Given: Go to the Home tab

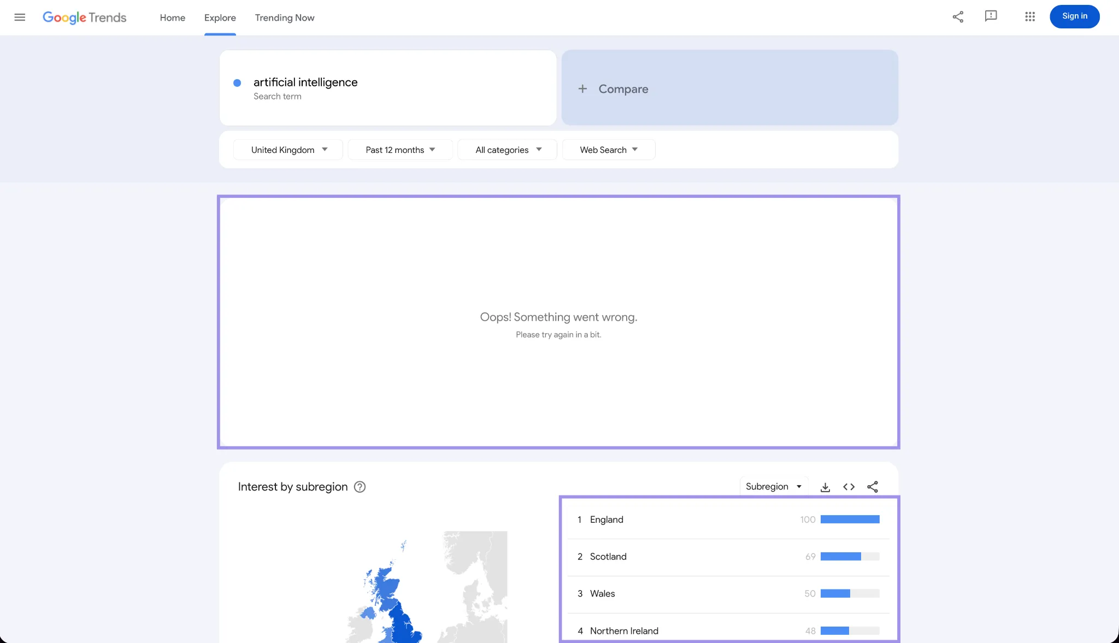Looking at the screenshot, I should pyautogui.click(x=173, y=17).
